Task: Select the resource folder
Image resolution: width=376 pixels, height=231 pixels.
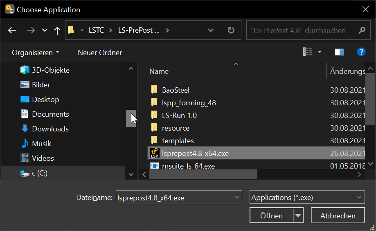Action: [176, 128]
